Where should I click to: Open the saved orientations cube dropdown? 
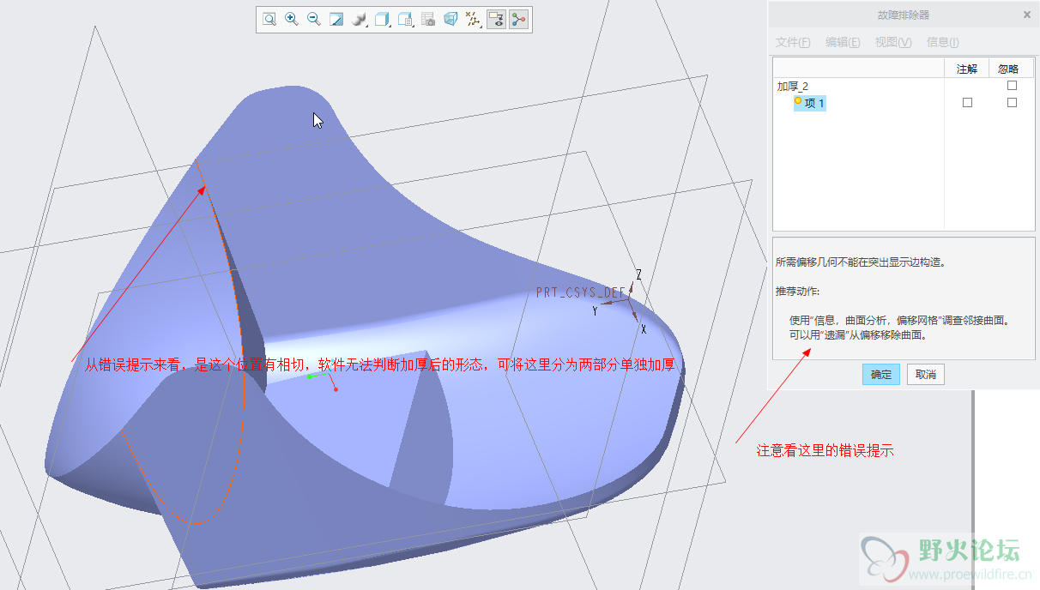tap(383, 19)
